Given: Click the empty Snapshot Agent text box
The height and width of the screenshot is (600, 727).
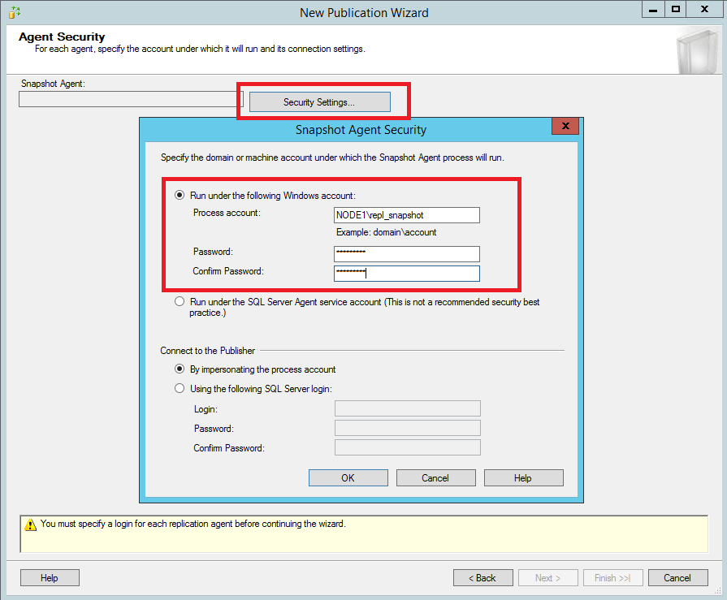Looking at the screenshot, I should pos(128,98).
